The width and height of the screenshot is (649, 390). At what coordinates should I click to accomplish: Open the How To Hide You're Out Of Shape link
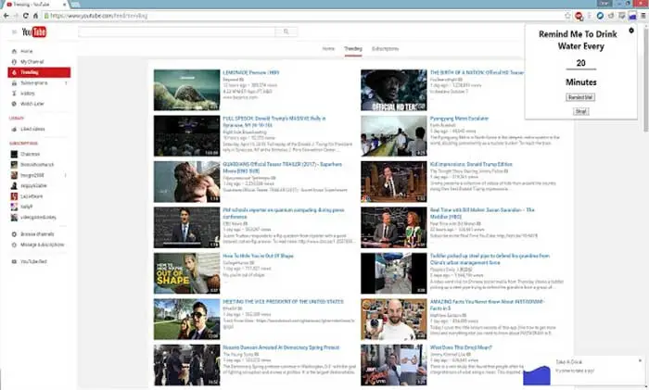click(258, 256)
